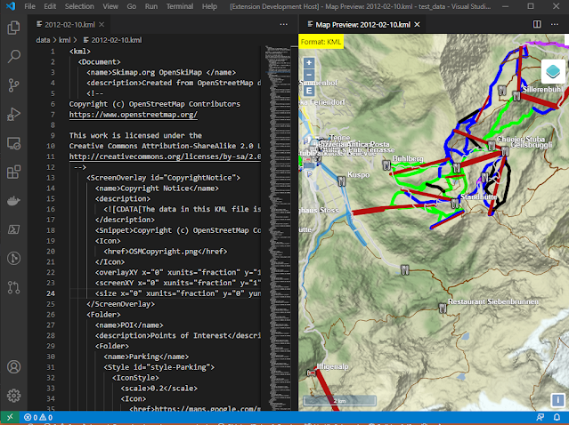This screenshot has height=425, width=569.
Task: Click the Iffigenalp label on map
Action: coord(332,366)
